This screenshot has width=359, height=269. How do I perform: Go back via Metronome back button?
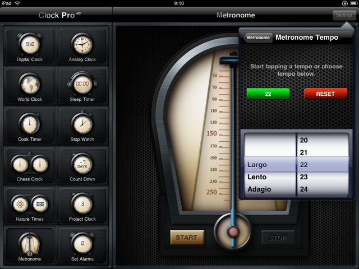pos(258,38)
